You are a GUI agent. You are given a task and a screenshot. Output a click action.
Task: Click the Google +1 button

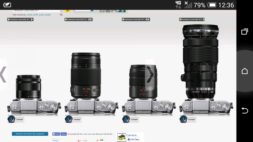(79, 141)
